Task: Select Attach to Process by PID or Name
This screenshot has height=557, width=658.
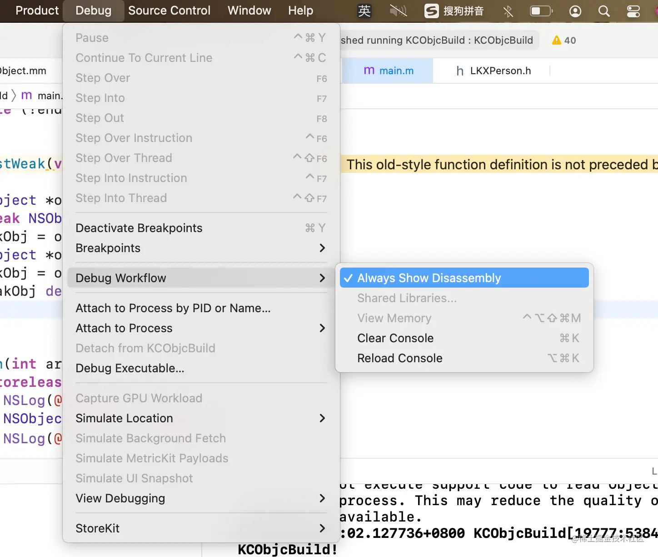Action: coord(201,308)
